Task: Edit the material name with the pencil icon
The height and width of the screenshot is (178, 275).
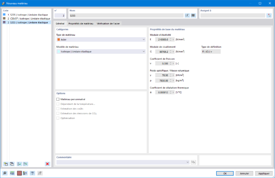Action: point(187,16)
